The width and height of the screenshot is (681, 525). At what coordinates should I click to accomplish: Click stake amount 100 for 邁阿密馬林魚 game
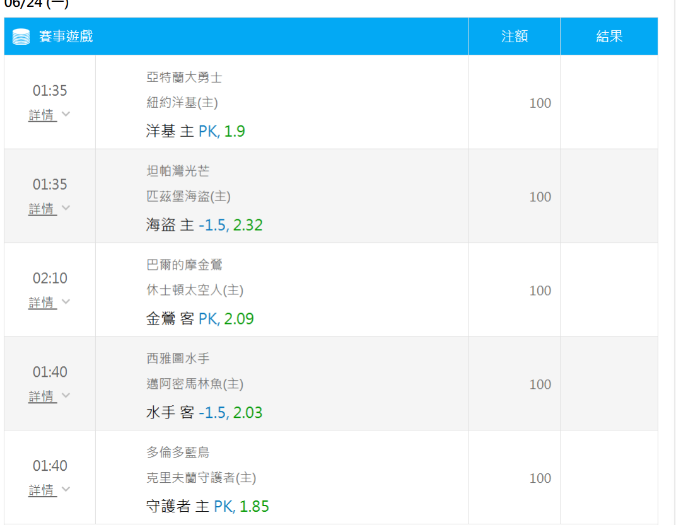[x=540, y=384]
